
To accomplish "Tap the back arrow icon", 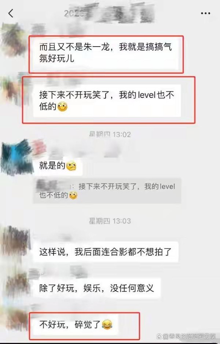I will tap(11, 13).
